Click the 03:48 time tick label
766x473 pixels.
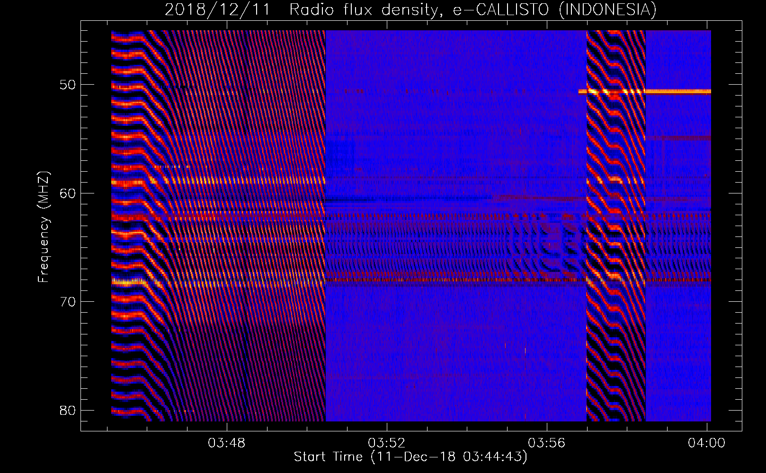pos(227,443)
